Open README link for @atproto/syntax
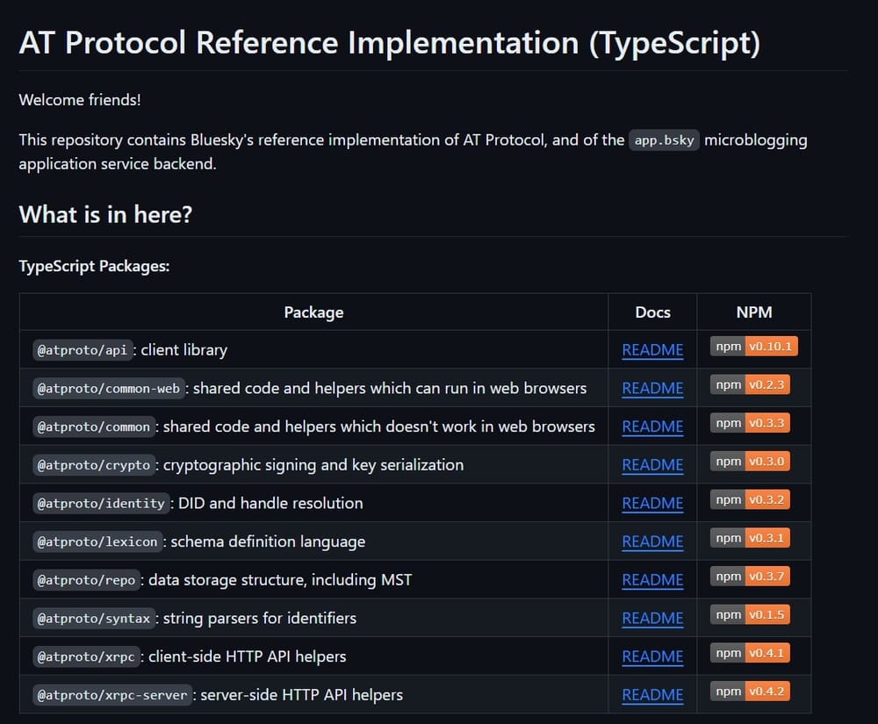878x724 pixels. tap(652, 619)
